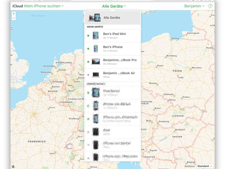This screenshot has width=225, height=169.
Task: Change map type via Standard dropdown
Action: [x=205, y=166]
